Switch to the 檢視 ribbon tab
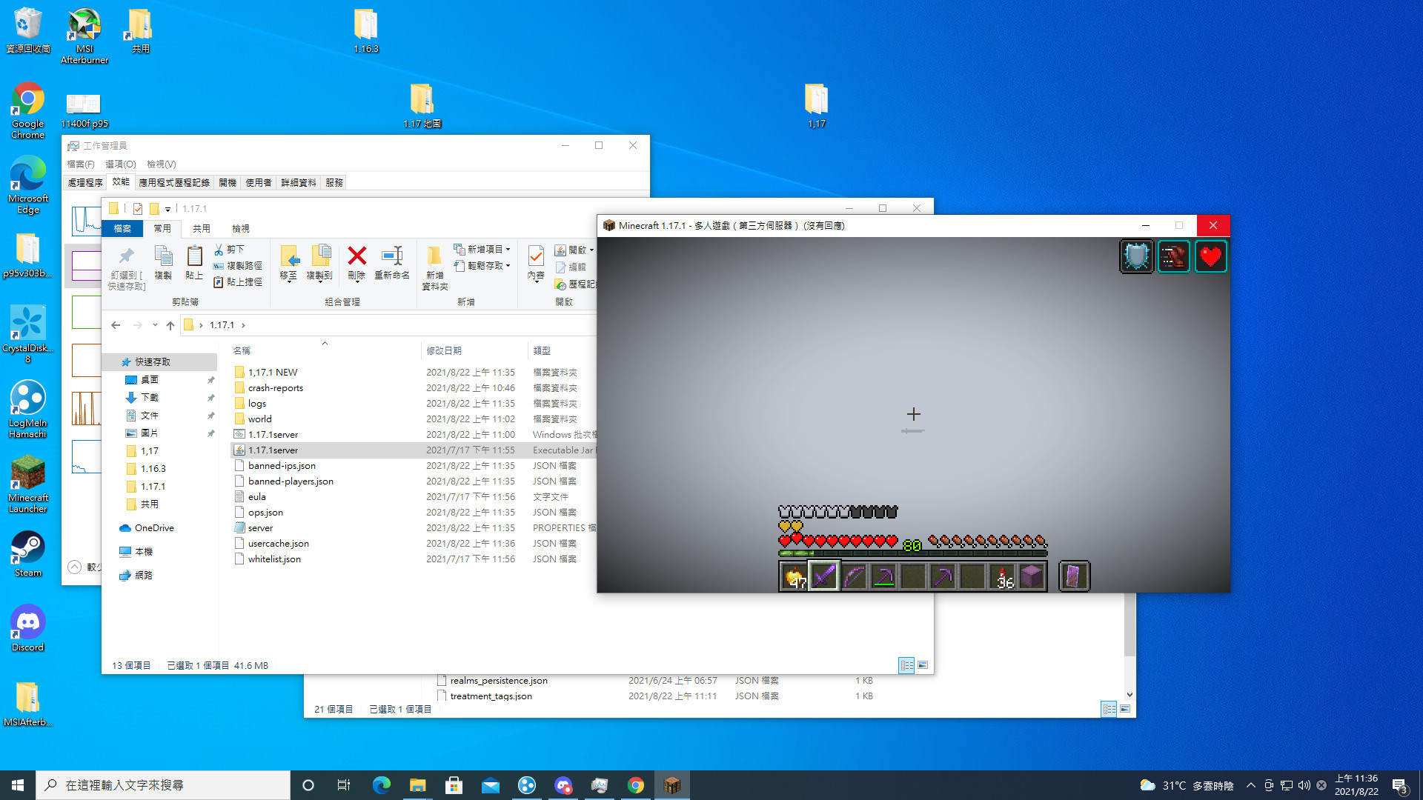This screenshot has width=1423, height=800. click(x=240, y=228)
